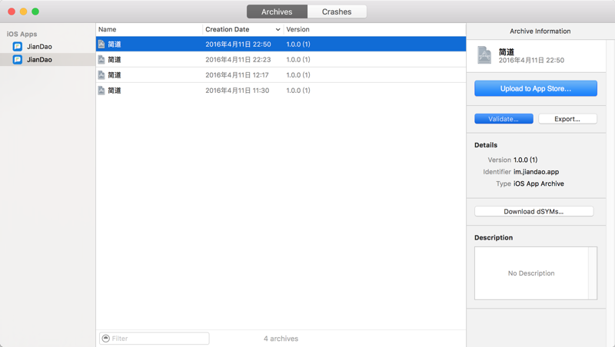
Task: Click archive file icon in 11:30 row
Action: pos(101,91)
